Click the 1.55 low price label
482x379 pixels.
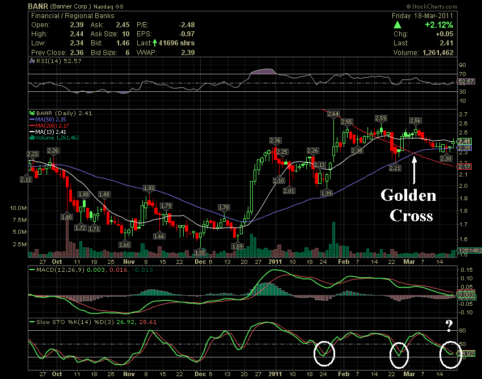click(200, 252)
